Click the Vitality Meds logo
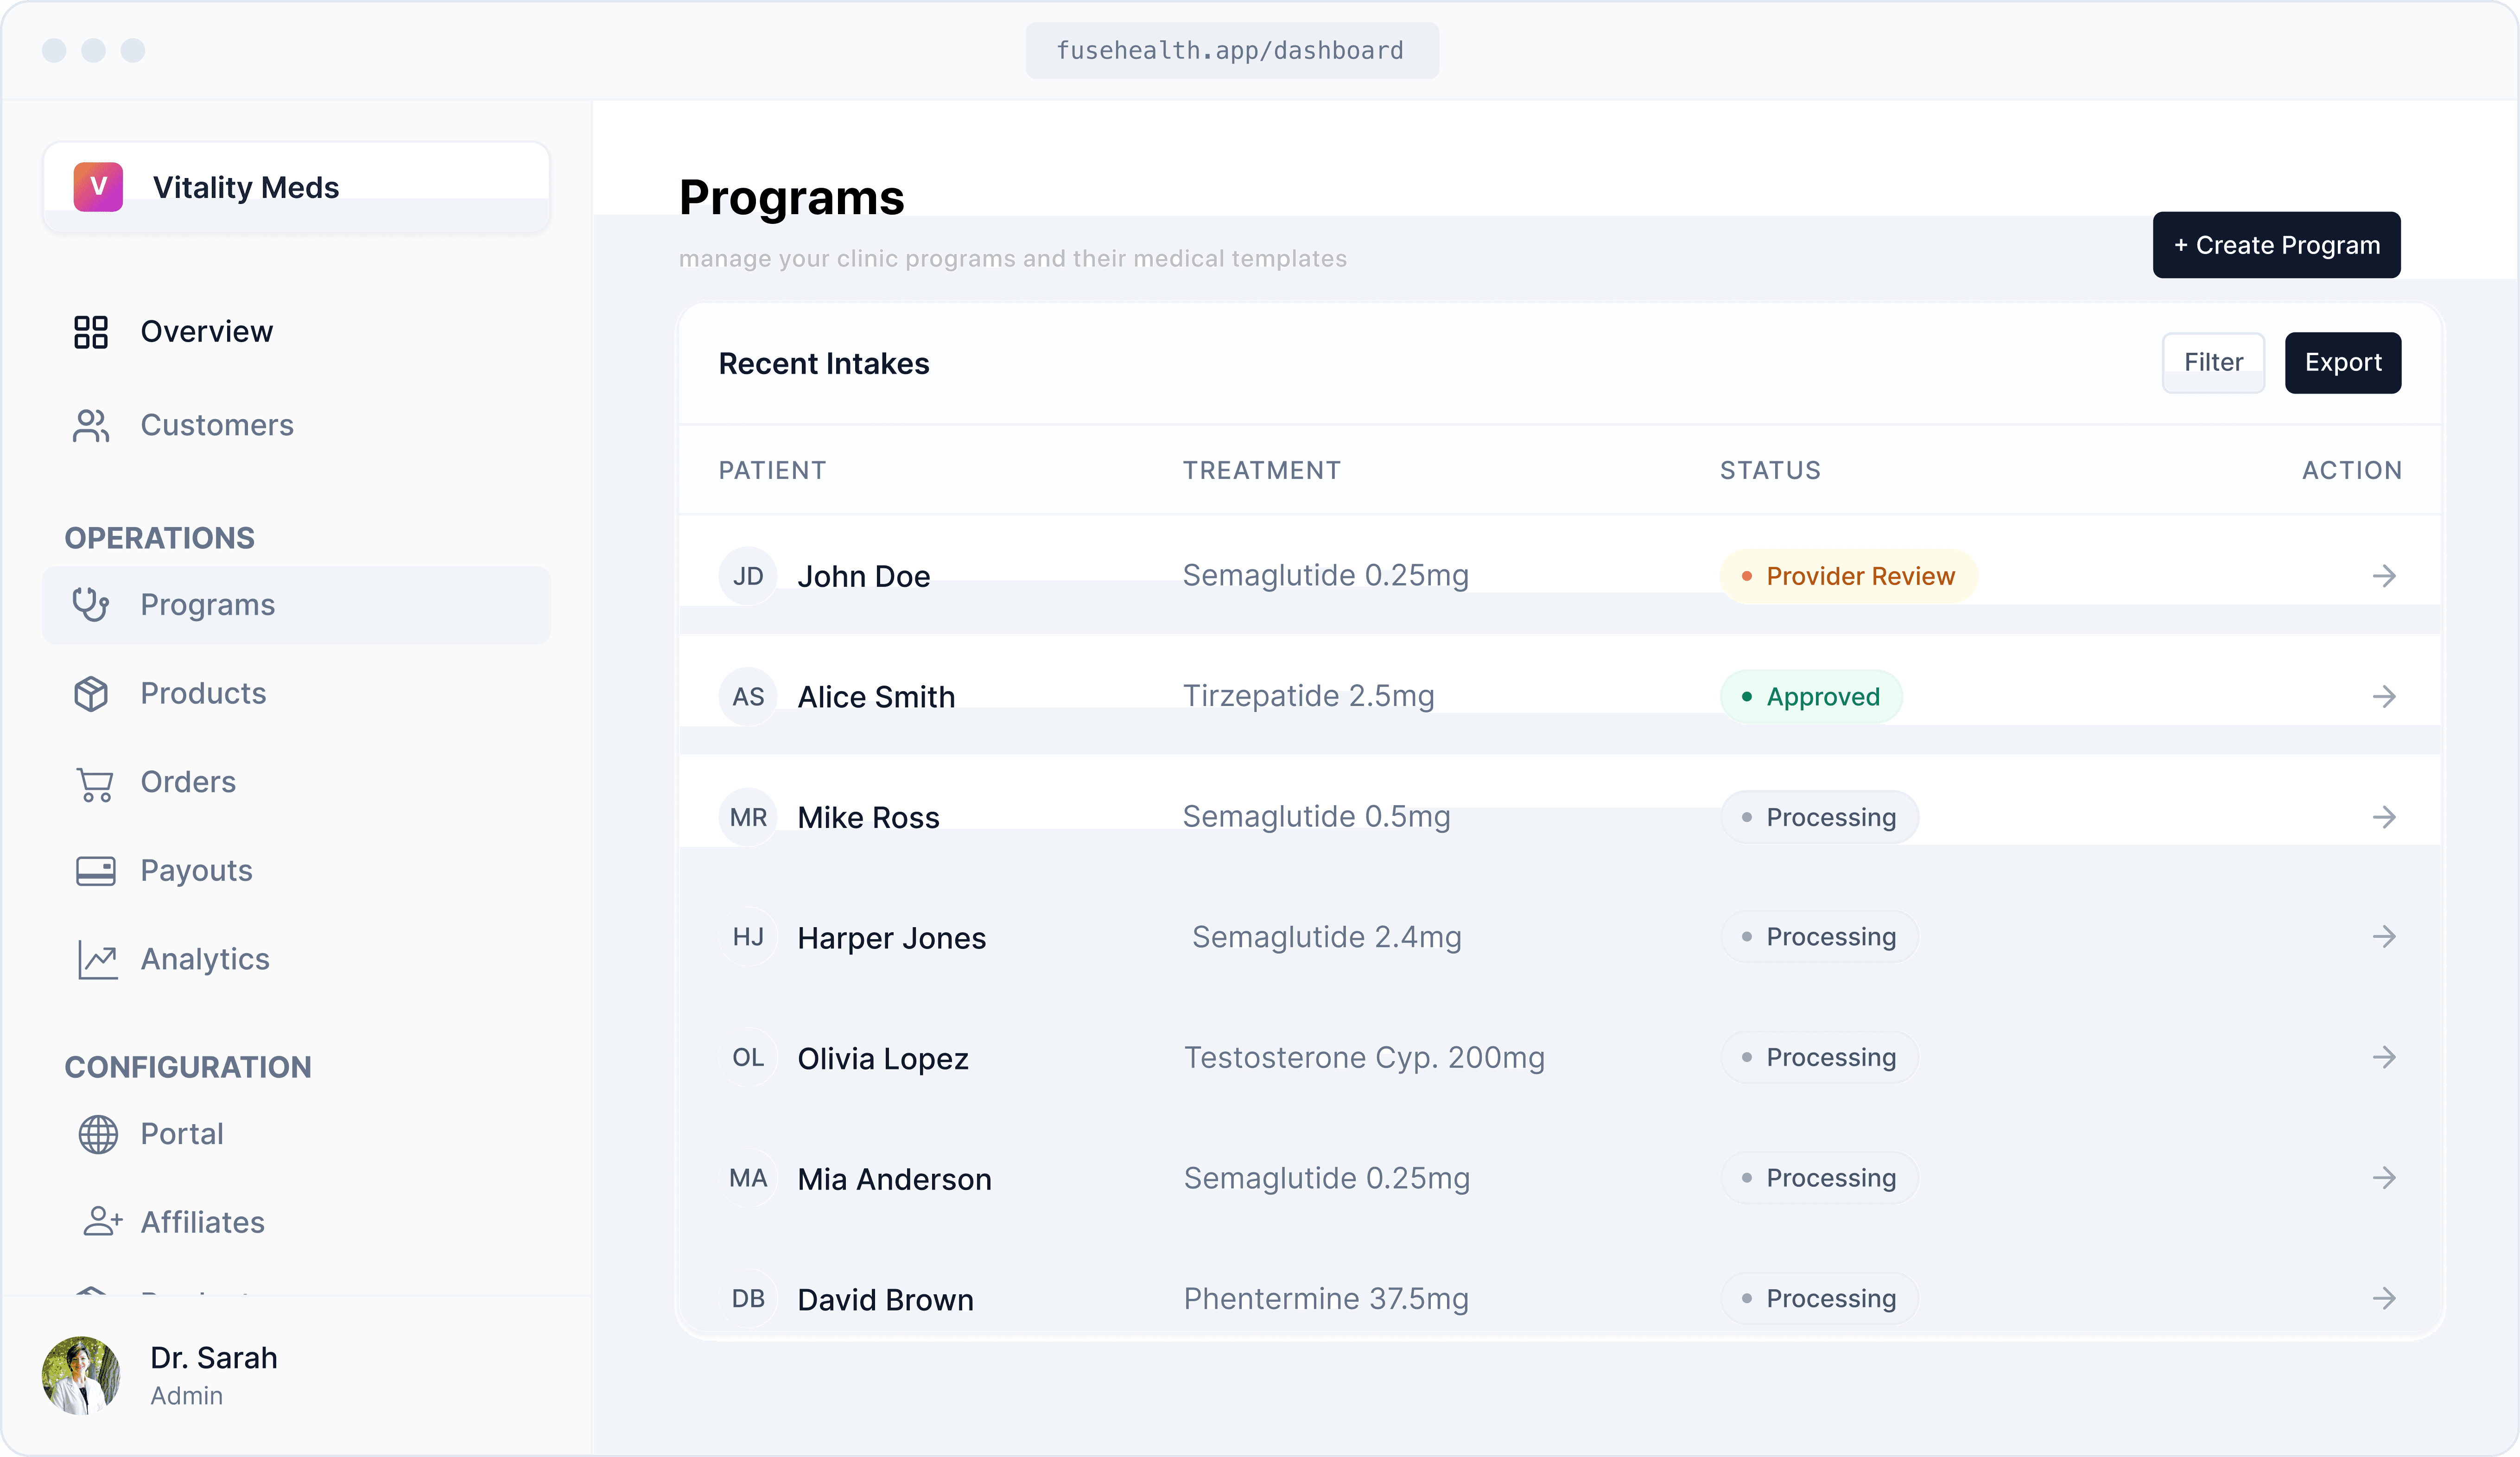 pyautogui.click(x=98, y=187)
